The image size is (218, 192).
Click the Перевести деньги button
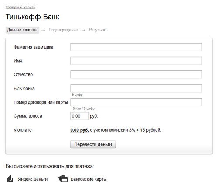[x=93, y=144]
